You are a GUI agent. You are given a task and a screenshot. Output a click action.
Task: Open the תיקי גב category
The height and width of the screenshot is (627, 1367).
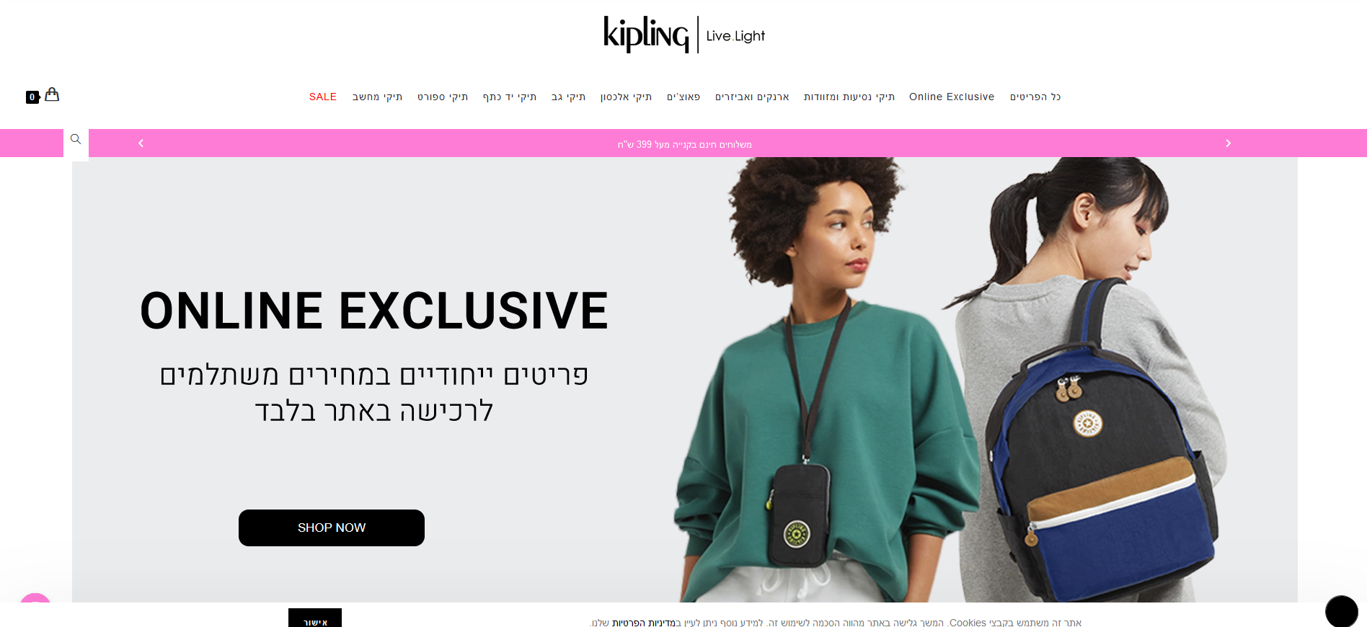pyautogui.click(x=568, y=97)
